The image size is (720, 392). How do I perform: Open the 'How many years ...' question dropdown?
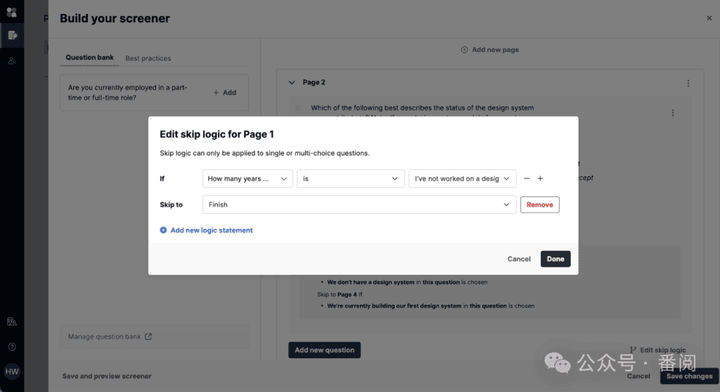pos(247,179)
